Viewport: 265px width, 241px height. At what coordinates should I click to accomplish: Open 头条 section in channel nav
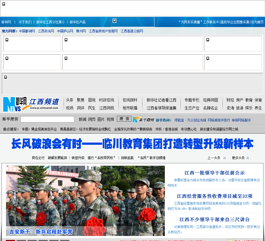coord(69,100)
